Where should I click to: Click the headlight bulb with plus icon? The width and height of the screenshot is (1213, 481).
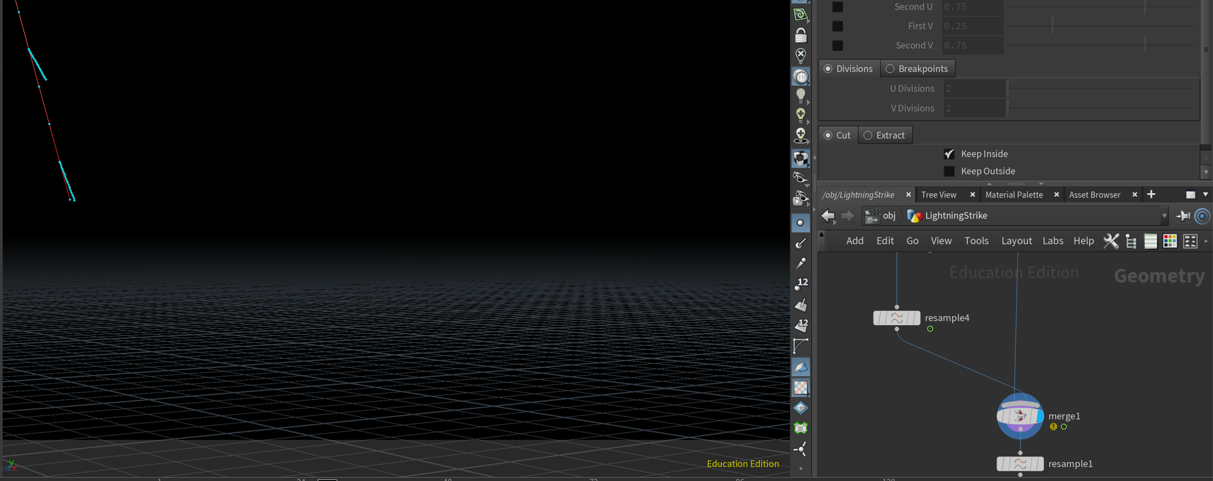tap(800, 116)
